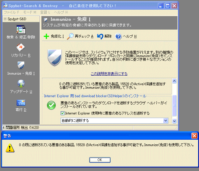Click the 免疫化 I toolbar label

[57, 36]
